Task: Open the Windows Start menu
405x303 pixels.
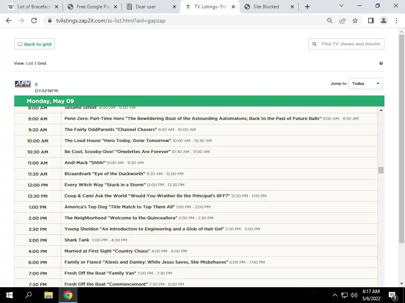Action: pos(9,295)
